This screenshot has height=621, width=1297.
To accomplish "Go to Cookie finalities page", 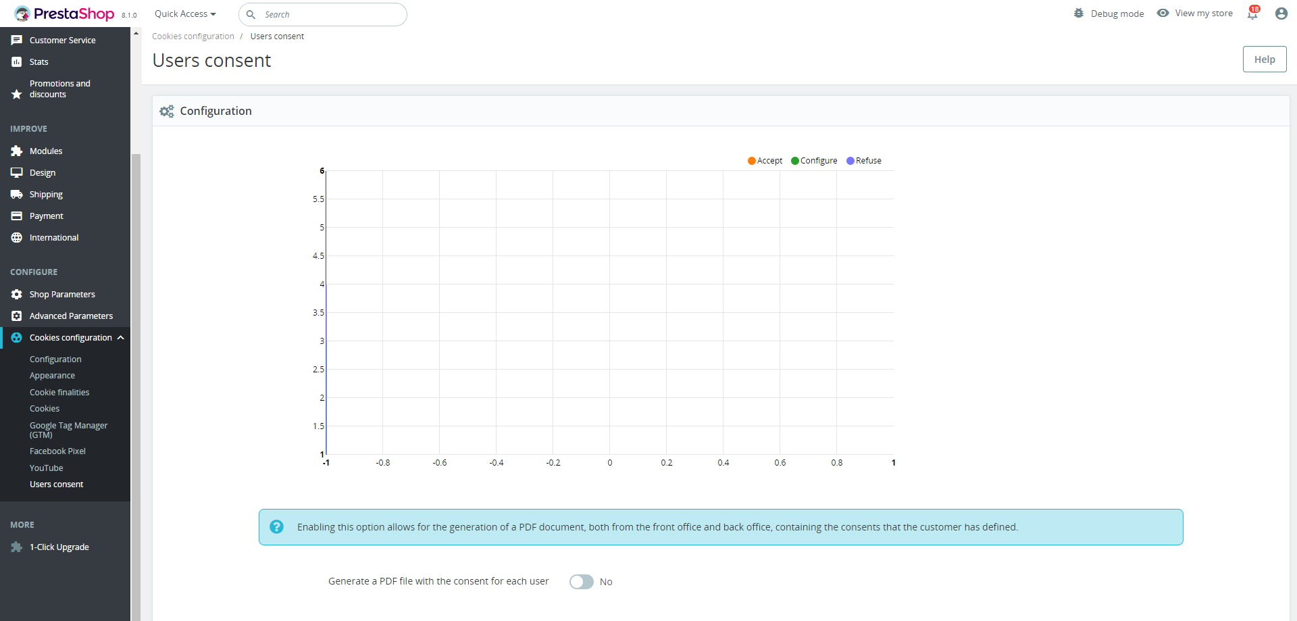I will (59, 392).
